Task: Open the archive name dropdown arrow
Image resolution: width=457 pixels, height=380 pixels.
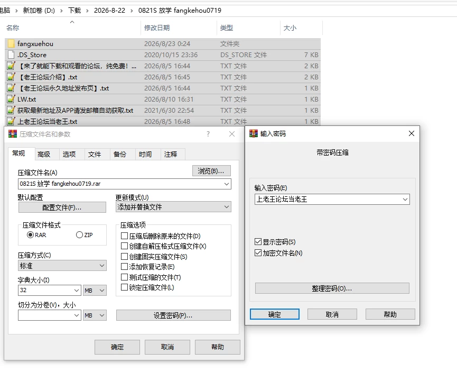Action: pyautogui.click(x=227, y=184)
